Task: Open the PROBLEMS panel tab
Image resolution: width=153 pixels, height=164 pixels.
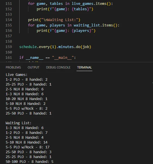Action: point(13,67)
